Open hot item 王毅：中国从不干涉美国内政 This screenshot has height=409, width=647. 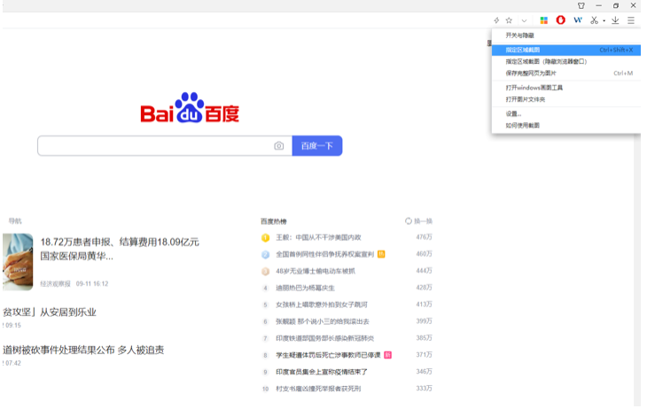pyautogui.click(x=318, y=237)
